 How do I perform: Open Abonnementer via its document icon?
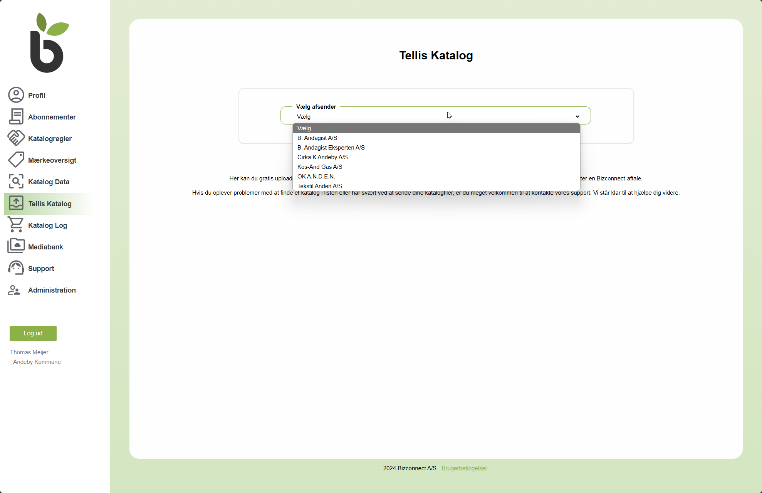point(16,117)
